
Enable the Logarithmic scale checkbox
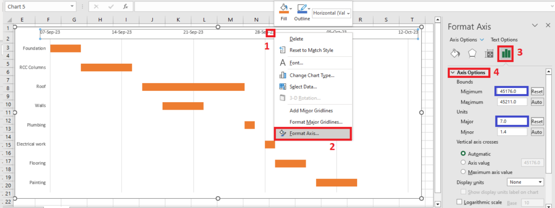pyautogui.click(x=460, y=203)
